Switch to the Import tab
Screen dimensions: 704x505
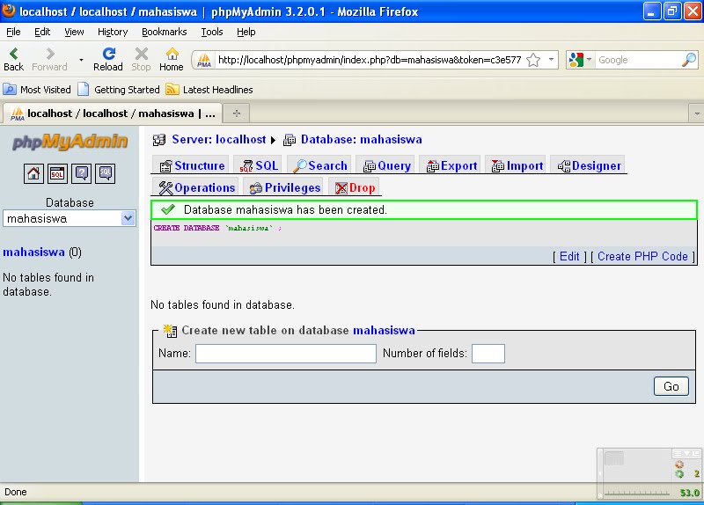coord(517,165)
